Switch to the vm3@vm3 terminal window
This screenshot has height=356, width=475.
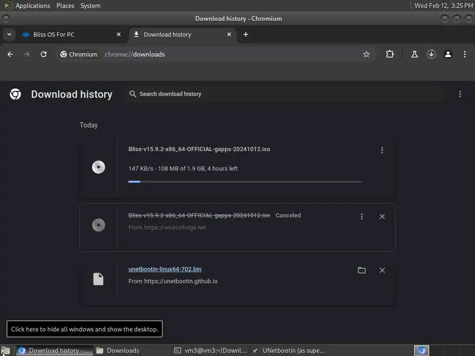pyautogui.click(x=211, y=350)
